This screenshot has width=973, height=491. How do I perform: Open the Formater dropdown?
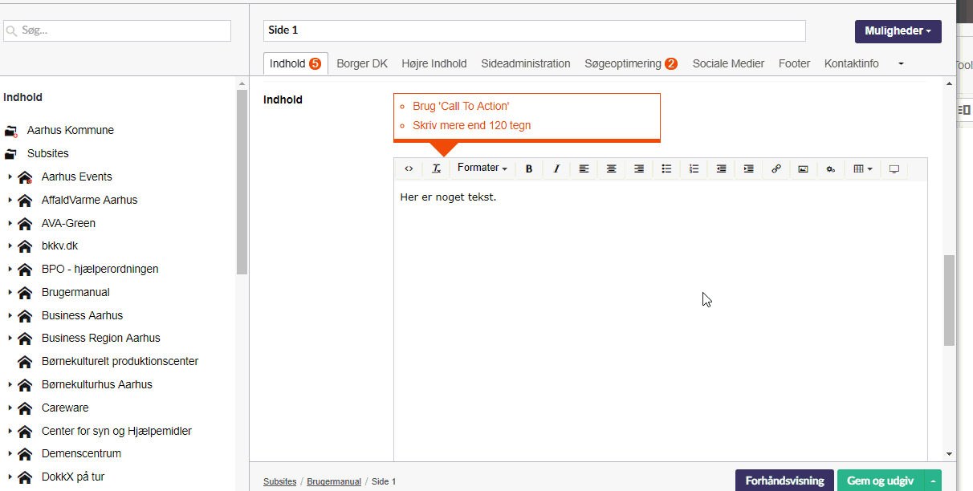point(482,168)
